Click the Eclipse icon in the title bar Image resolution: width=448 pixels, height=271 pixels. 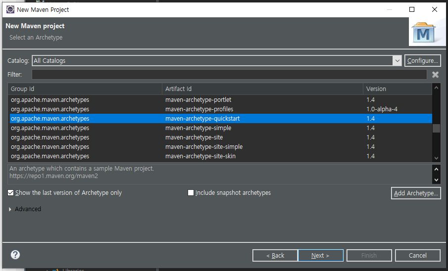[10, 9]
